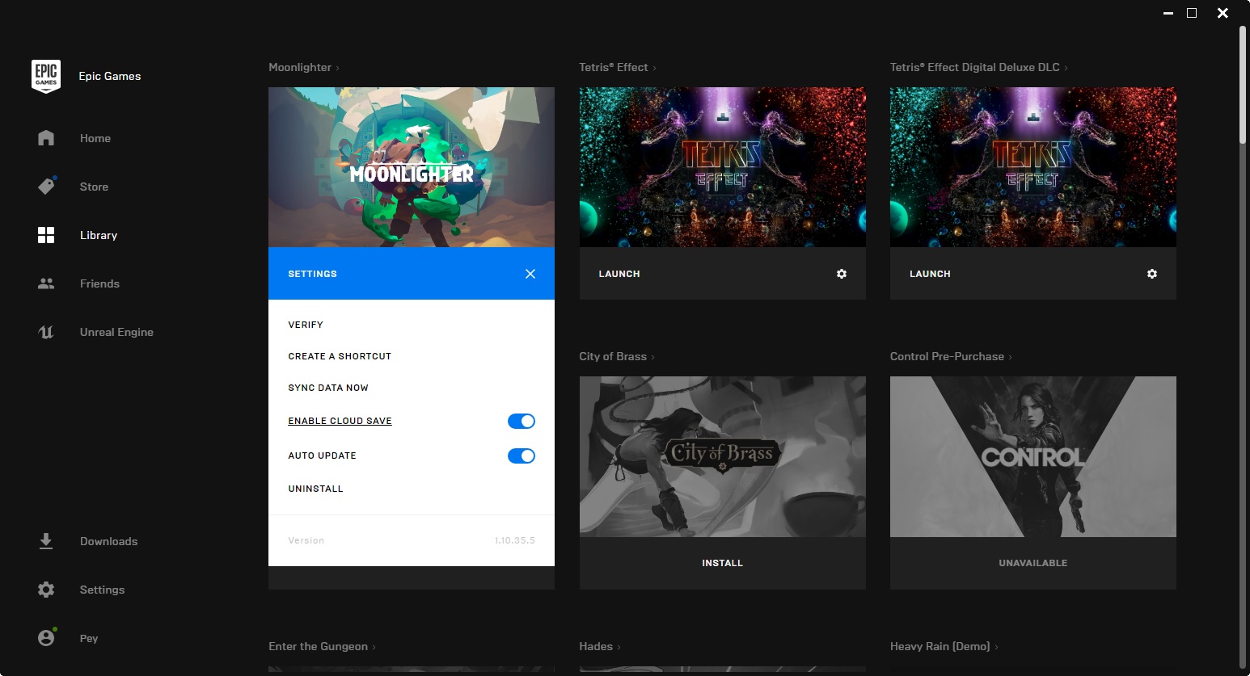Viewport: 1250px width, 676px height.
Task: Open settings gear for Tetris Effect
Action: 842,274
